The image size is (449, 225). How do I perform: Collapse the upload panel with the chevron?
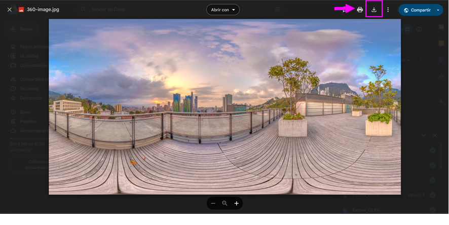tap(423, 135)
